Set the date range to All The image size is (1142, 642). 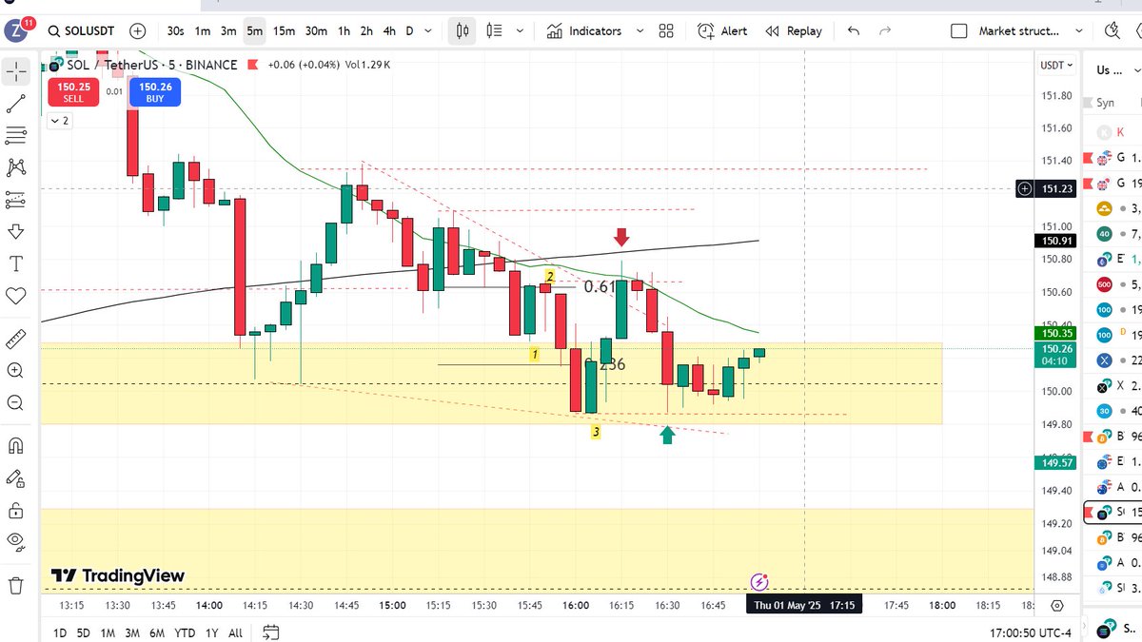coord(235,632)
